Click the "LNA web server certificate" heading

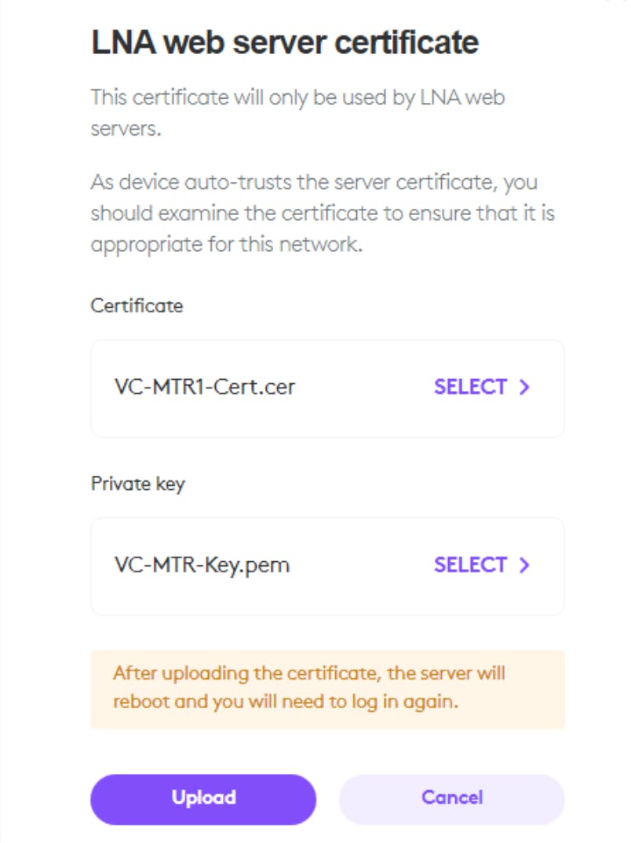click(x=285, y=42)
